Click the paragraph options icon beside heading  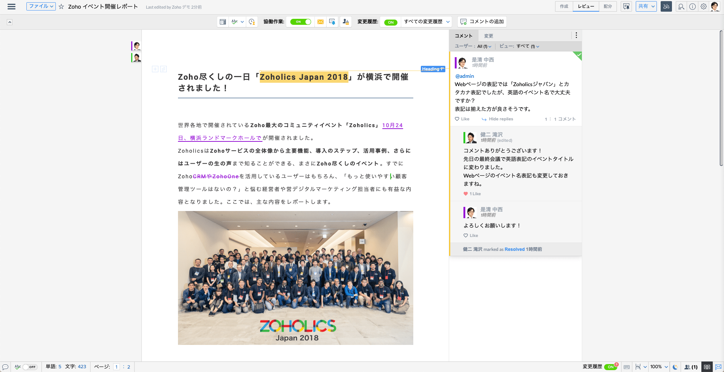[163, 69]
